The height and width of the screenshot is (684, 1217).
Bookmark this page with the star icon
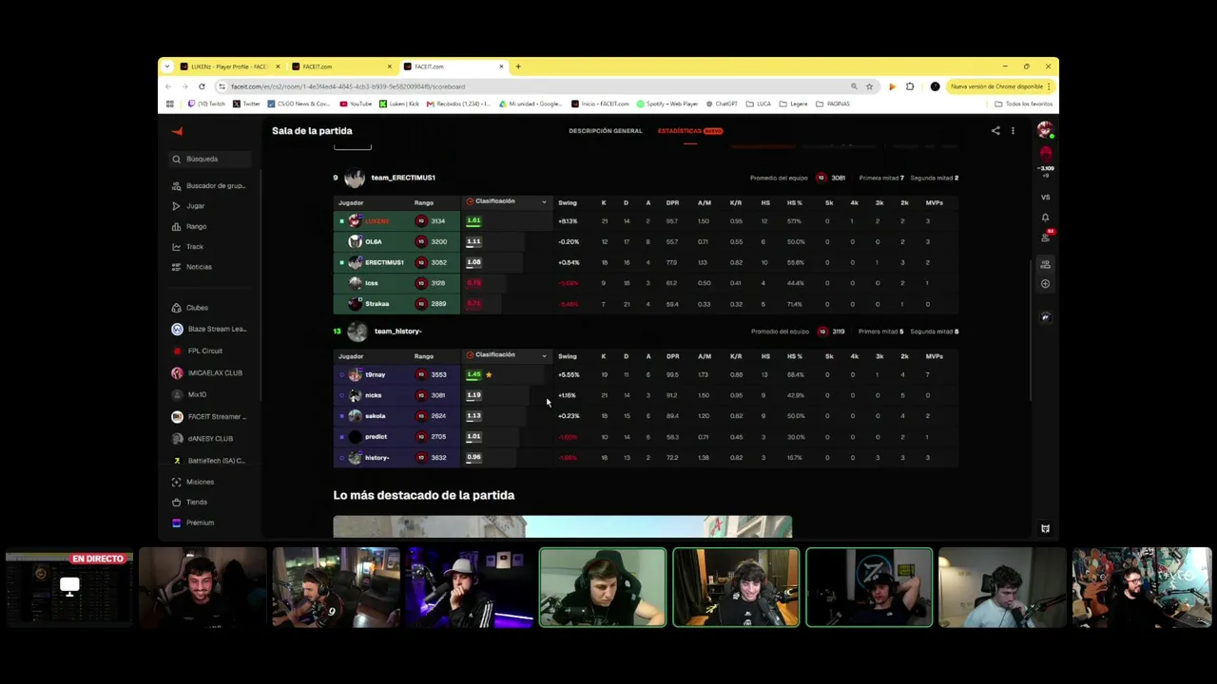(x=869, y=86)
